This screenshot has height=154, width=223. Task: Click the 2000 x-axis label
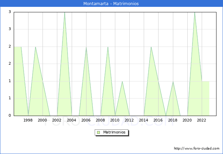click(x=43, y=120)
